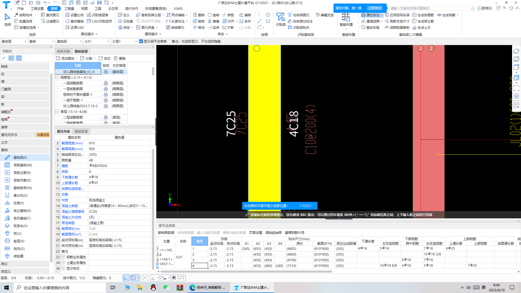Click 页面设置 in beam table toolbar
This screenshot has height=293, width=521.
point(256,233)
